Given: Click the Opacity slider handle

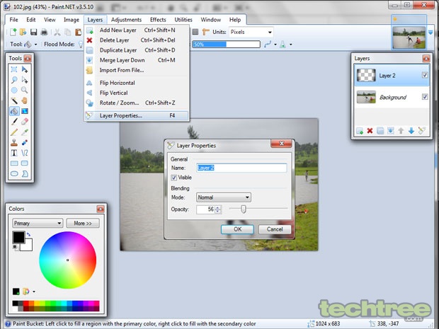Looking at the screenshot, I should (x=244, y=209).
